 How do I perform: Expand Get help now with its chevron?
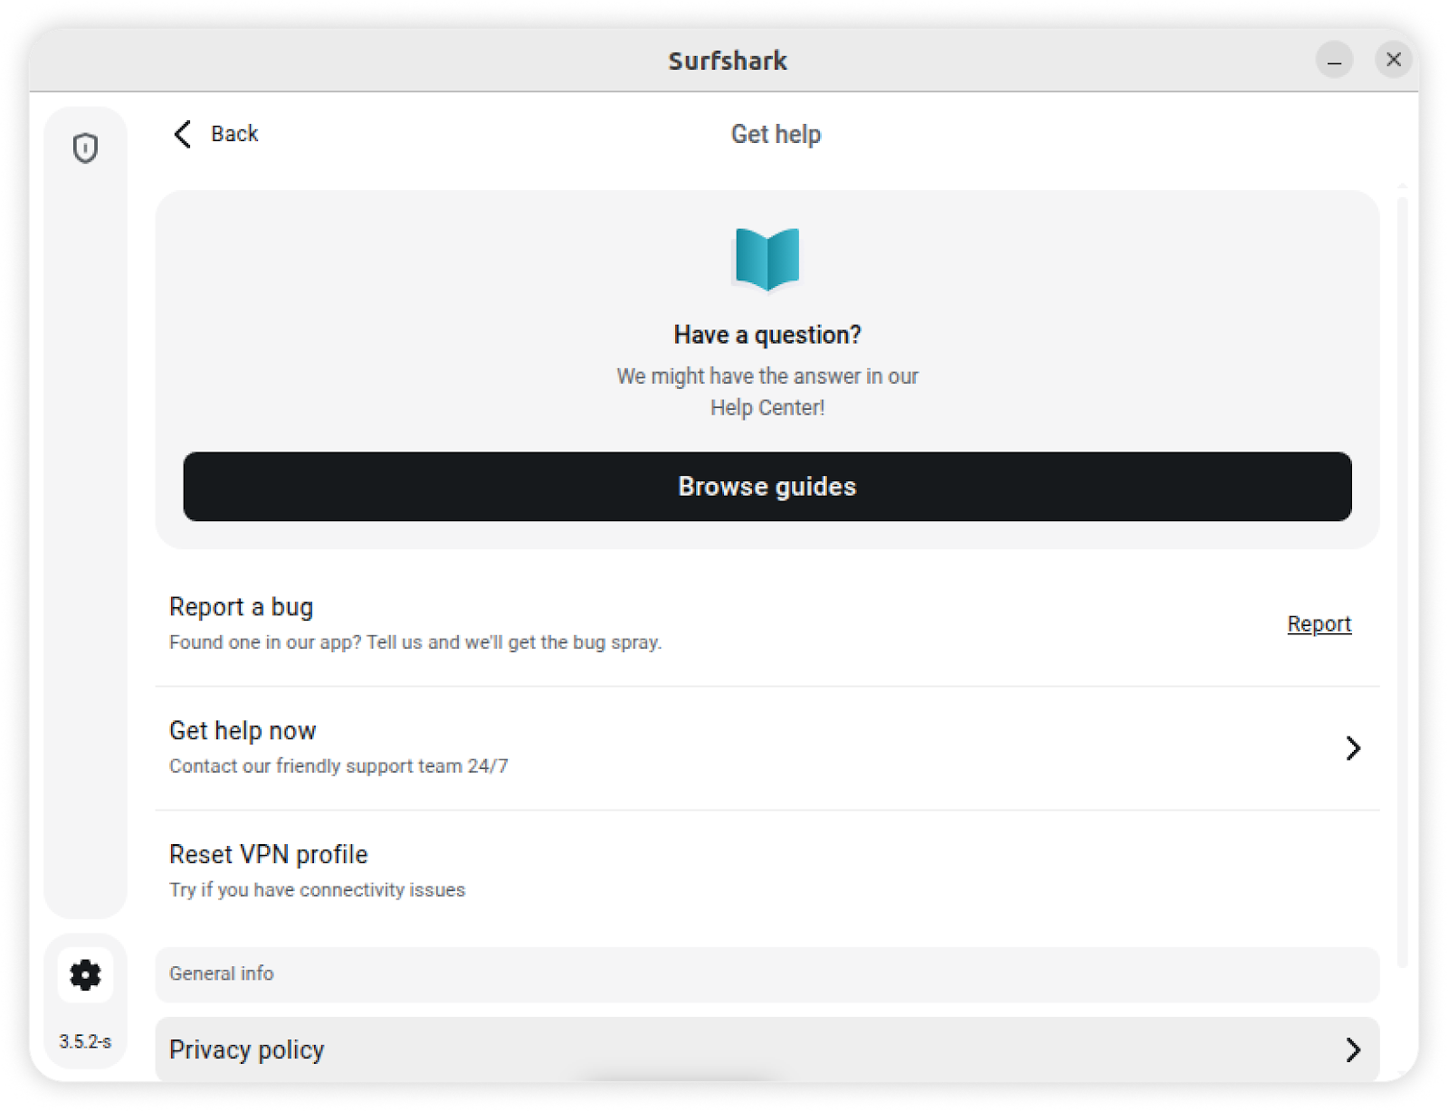click(1353, 748)
